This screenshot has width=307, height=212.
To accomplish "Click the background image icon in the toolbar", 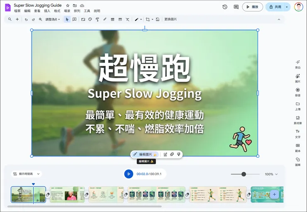I will (83, 19).
